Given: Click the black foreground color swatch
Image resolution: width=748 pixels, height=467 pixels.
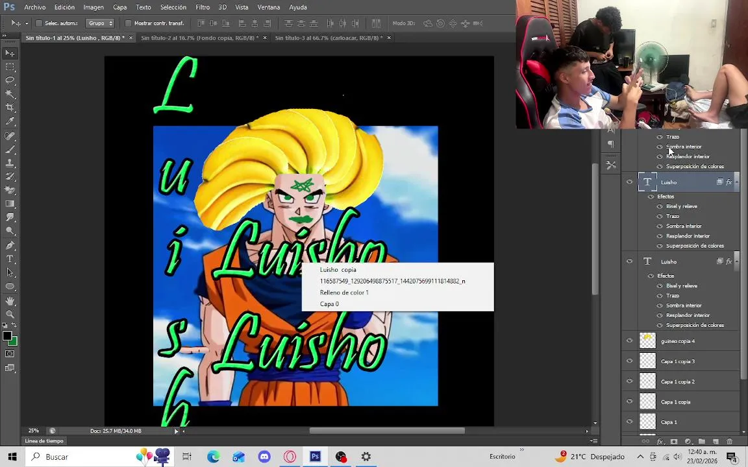Looking at the screenshot, I should pos(6,335).
